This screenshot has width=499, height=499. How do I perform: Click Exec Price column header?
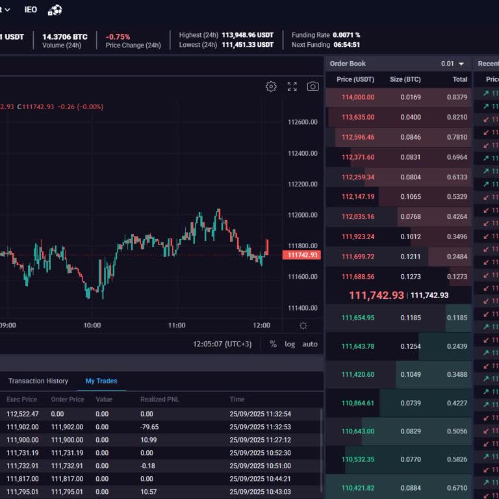click(x=21, y=400)
